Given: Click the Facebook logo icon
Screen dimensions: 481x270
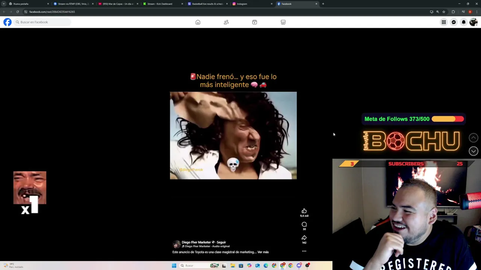Looking at the screenshot, I should coord(8,22).
